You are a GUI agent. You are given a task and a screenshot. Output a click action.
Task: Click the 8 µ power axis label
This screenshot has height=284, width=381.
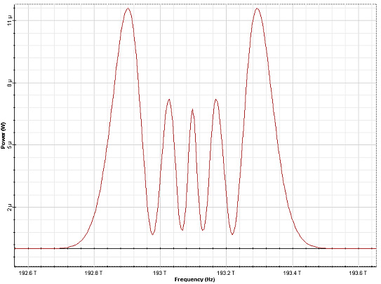10,83
